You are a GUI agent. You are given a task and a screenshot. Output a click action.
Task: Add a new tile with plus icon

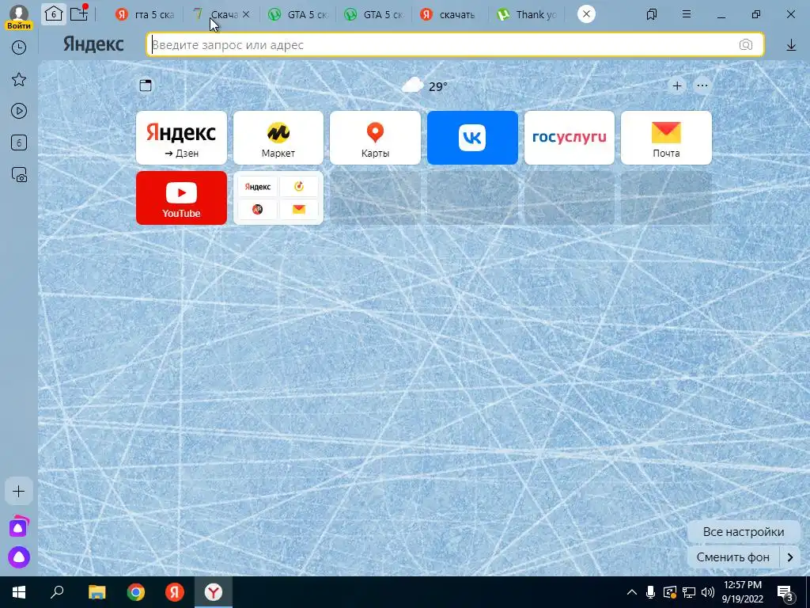point(677,85)
